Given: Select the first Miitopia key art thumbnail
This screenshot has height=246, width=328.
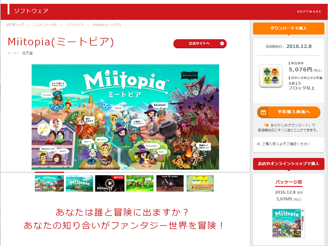Looking at the screenshot, I should coord(49,183).
